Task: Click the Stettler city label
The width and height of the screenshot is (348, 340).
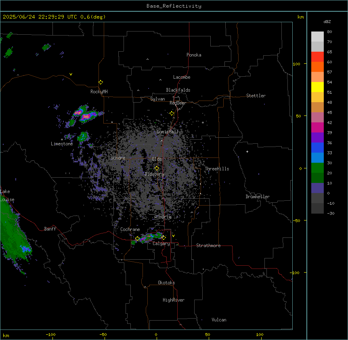Action: 256,96
